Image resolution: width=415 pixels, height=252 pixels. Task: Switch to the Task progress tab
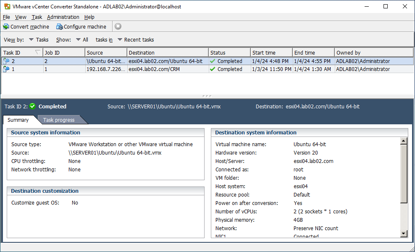coord(59,120)
